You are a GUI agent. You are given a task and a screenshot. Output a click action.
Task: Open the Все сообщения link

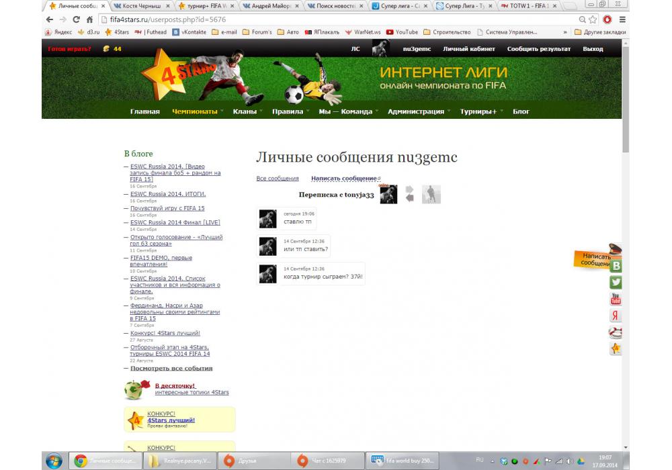pyautogui.click(x=278, y=179)
